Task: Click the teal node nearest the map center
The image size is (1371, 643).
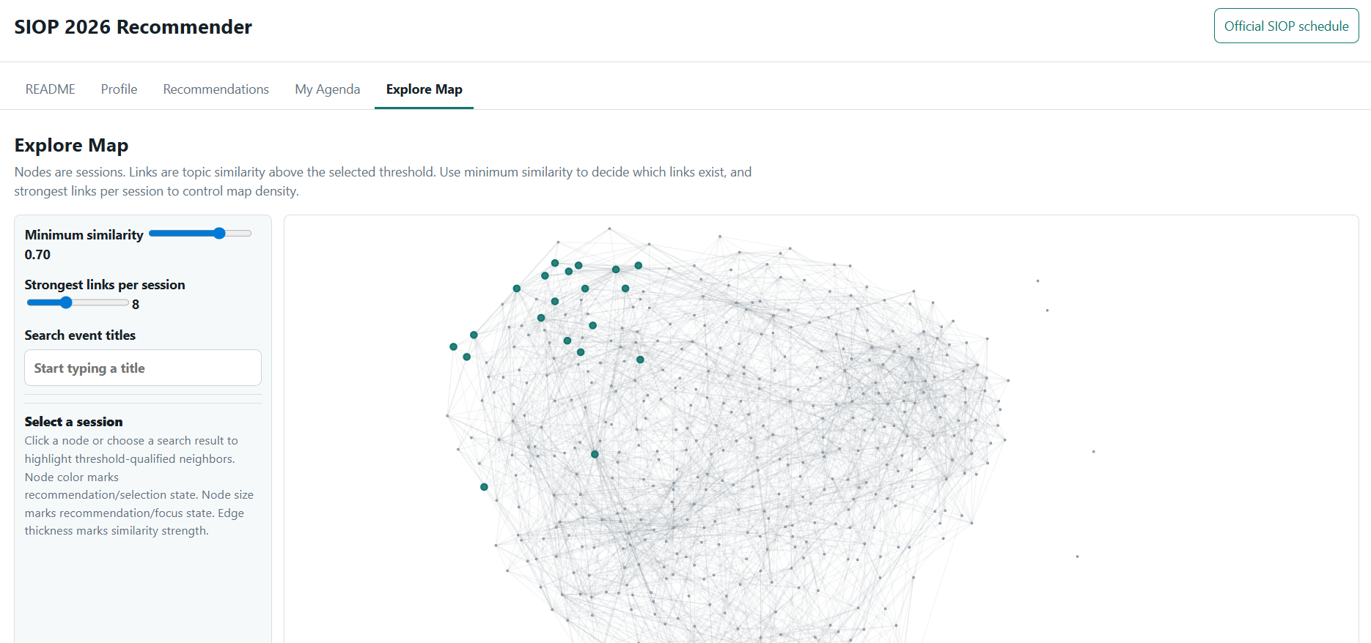Action: pyautogui.click(x=595, y=454)
